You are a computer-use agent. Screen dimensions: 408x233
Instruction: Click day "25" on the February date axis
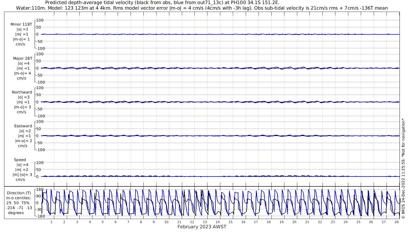[x=358, y=222]
